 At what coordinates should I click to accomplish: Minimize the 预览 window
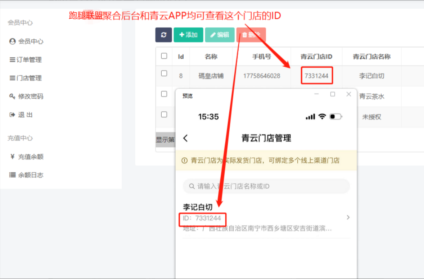(316, 94)
